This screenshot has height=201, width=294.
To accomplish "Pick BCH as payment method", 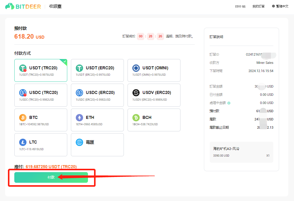I will click(x=154, y=120).
